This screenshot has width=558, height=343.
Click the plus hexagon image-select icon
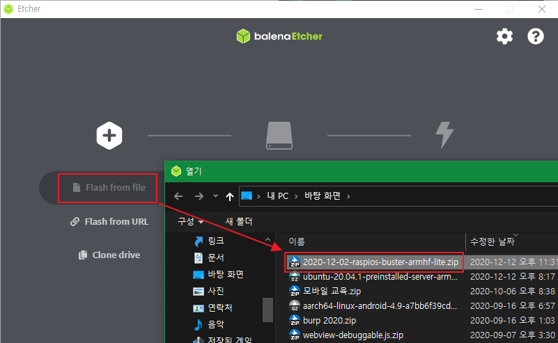coord(109,136)
